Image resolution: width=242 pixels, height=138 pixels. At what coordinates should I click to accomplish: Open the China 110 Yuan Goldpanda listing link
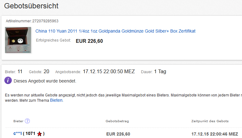(x=115, y=31)
